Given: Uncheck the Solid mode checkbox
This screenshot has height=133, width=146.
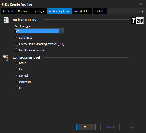Looking at the screenshot, I should 16,38.
